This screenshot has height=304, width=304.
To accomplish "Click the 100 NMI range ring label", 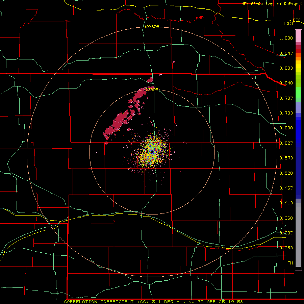I will coord(152,27).
